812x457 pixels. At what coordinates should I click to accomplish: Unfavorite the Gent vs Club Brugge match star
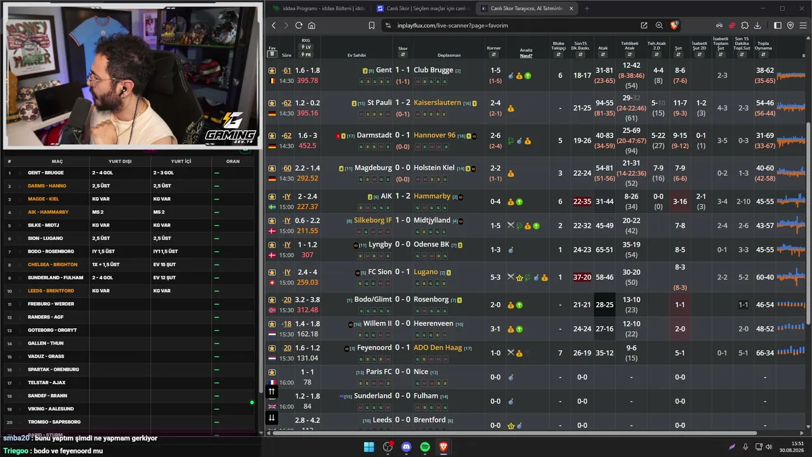272,70
